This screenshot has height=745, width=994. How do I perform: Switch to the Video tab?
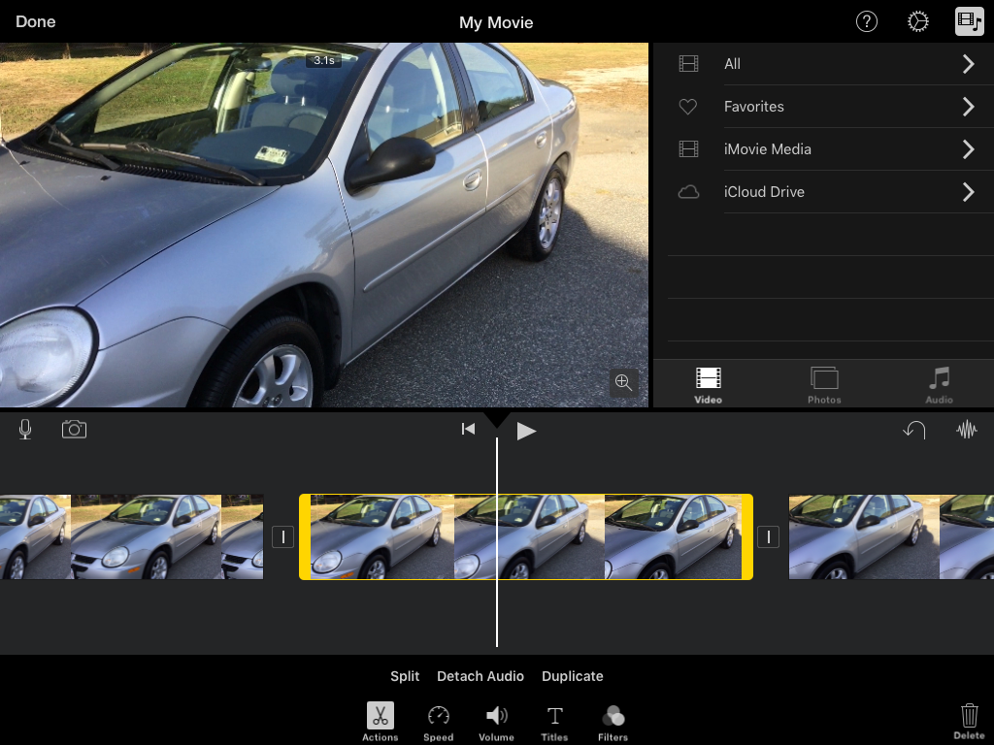[708, 385]
